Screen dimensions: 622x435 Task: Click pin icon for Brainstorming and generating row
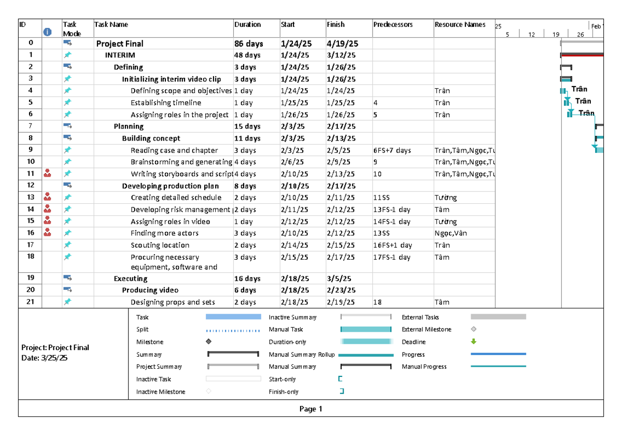click(x=67, y=162)
